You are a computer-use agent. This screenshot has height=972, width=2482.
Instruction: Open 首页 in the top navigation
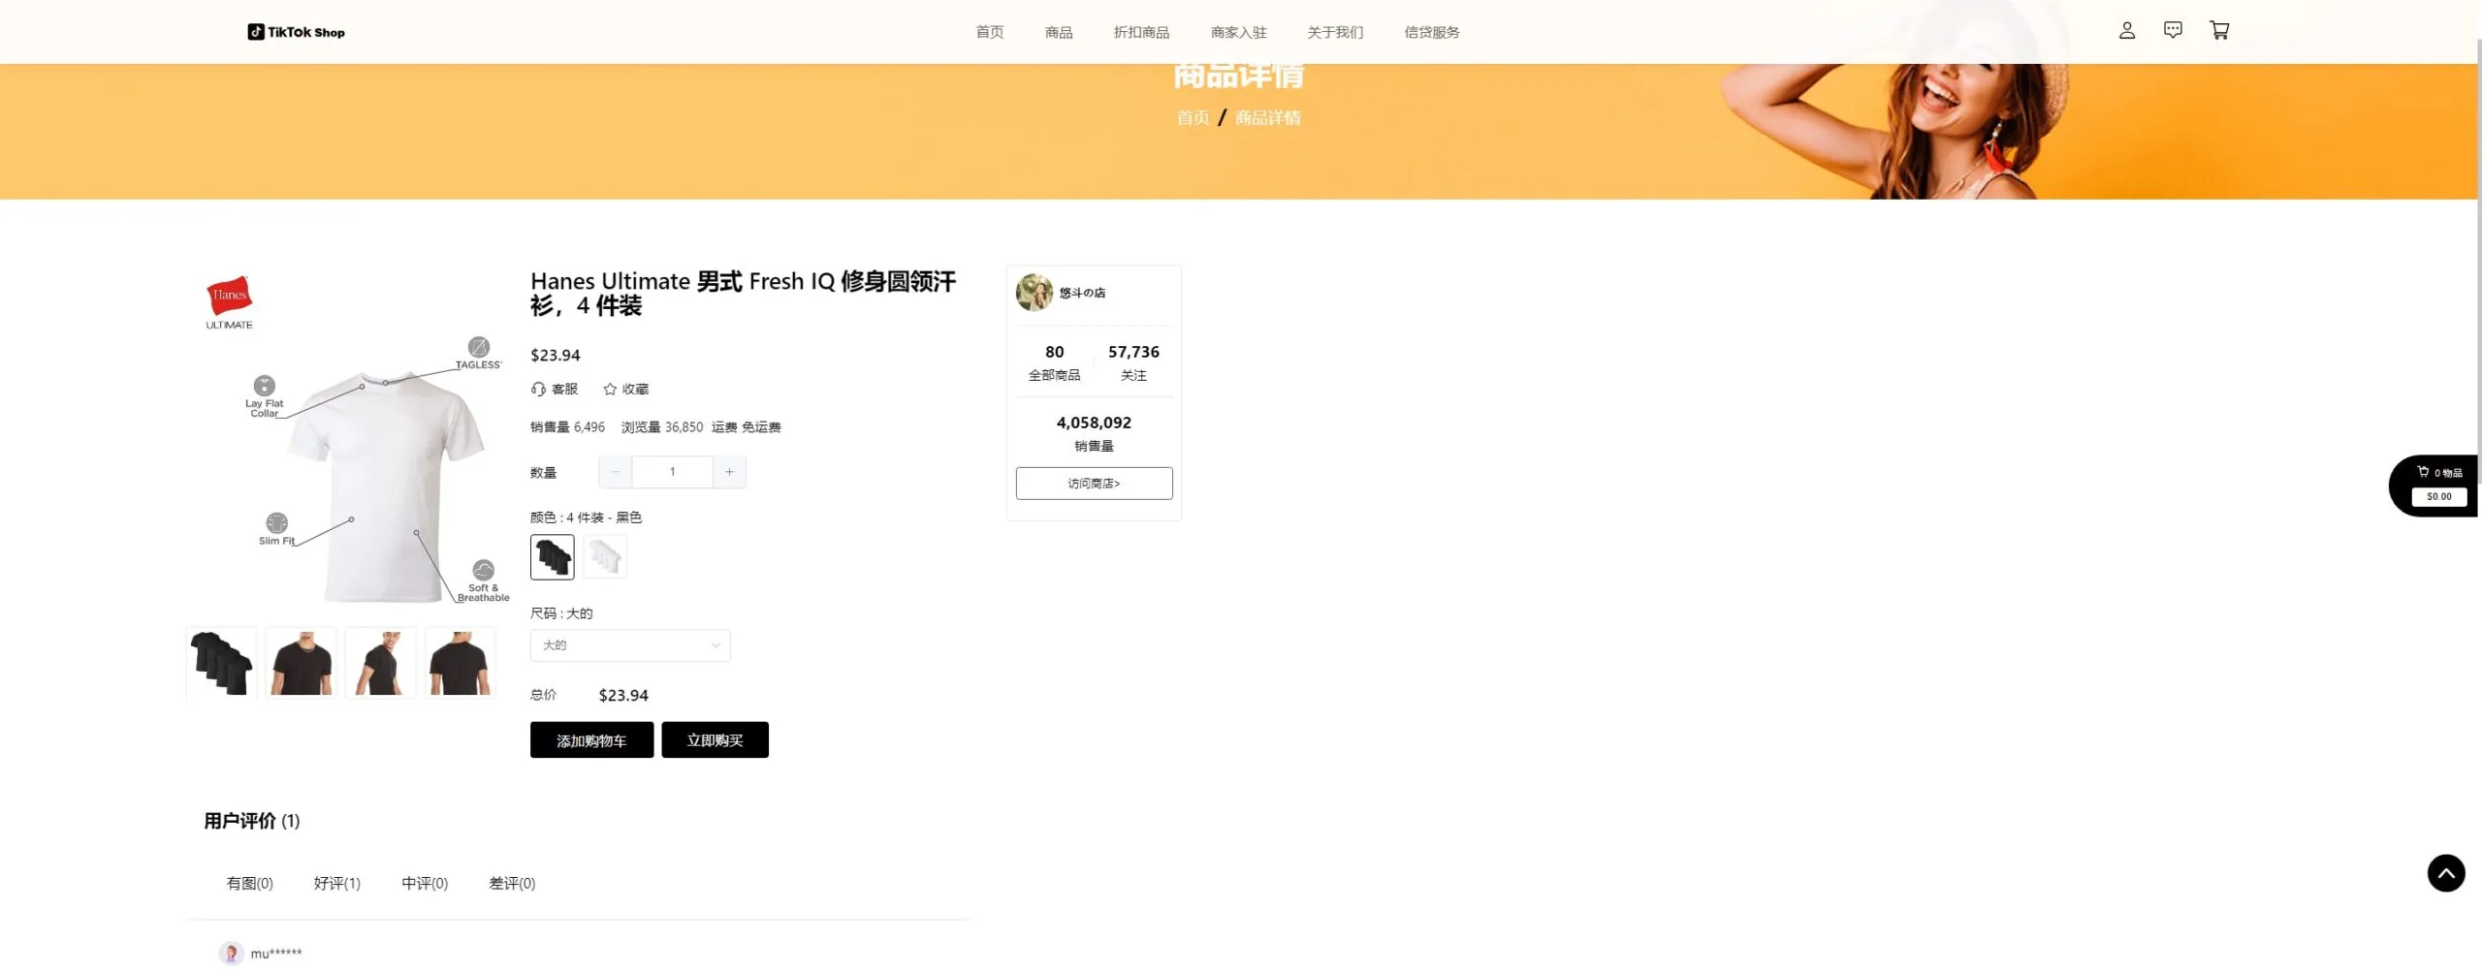[990, 32]
